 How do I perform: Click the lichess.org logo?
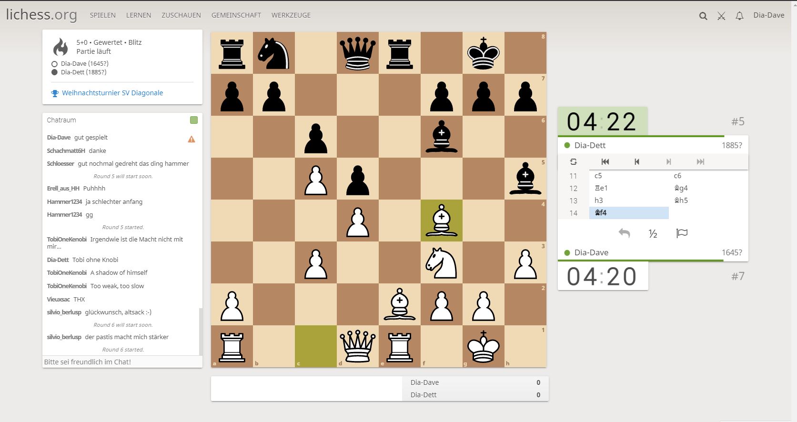click(x=41, y=15)
